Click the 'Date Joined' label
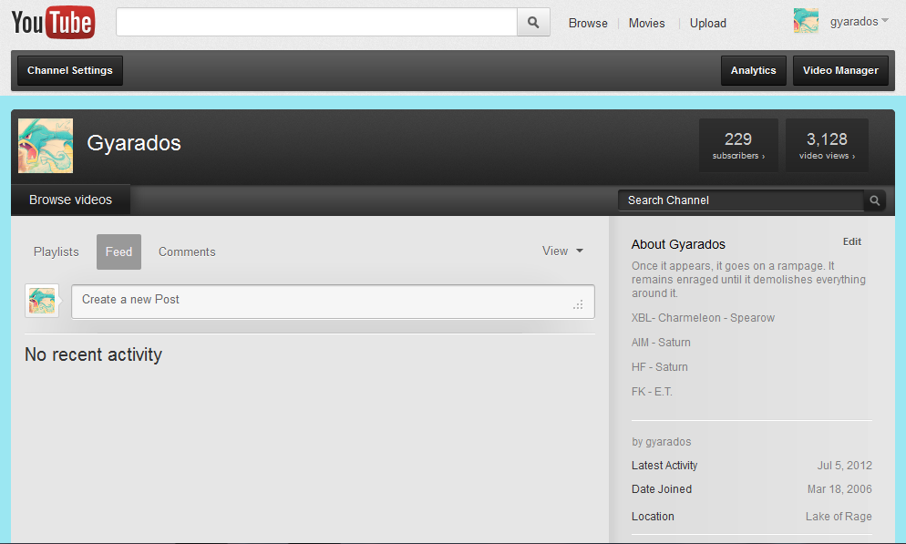Viewport: 906px width, 544px height. [x=662, y=489]
